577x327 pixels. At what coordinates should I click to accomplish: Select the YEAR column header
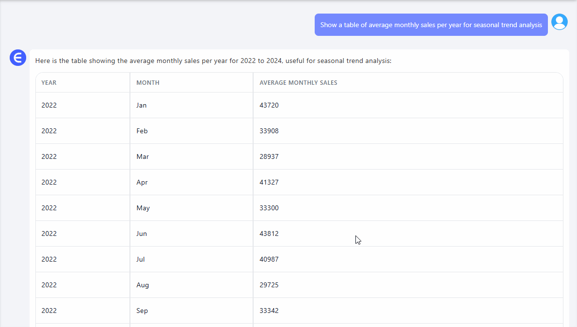(x=49, y=83)
